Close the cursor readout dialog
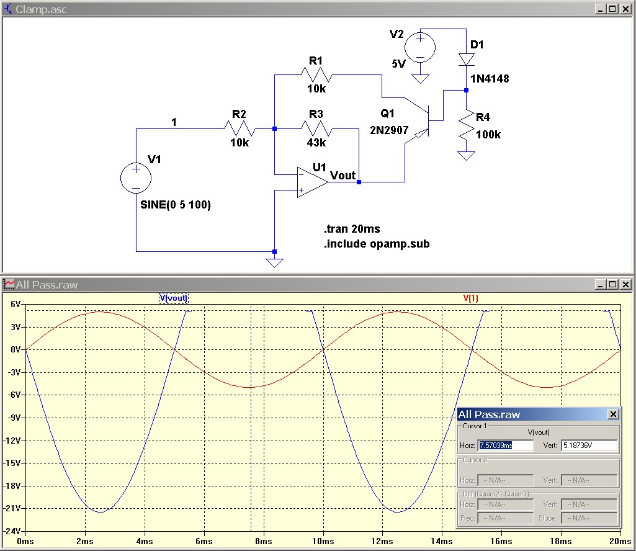 (613, 414)
